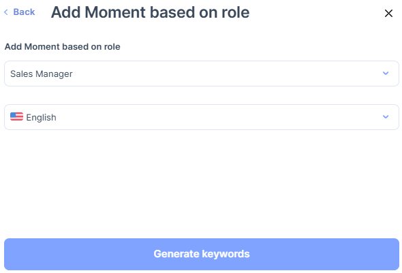Open the English language dropdown
The width and height of the screenshot is (402, 273).
coord(202,117)
